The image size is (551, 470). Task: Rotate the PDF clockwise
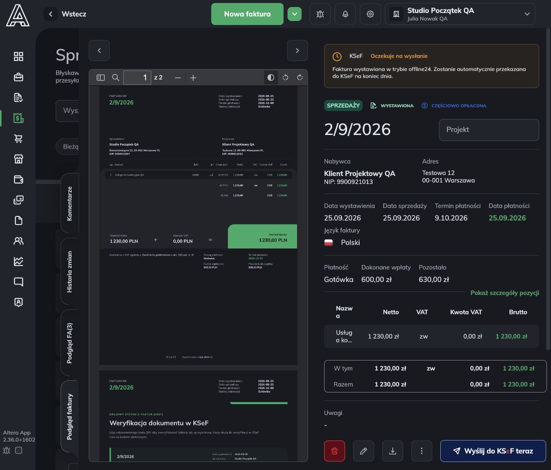coord(300,77)
